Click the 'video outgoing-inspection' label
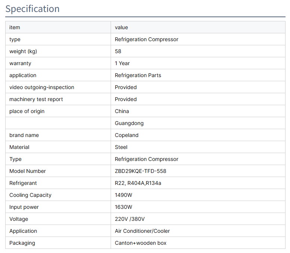 (x=42, y=87)
